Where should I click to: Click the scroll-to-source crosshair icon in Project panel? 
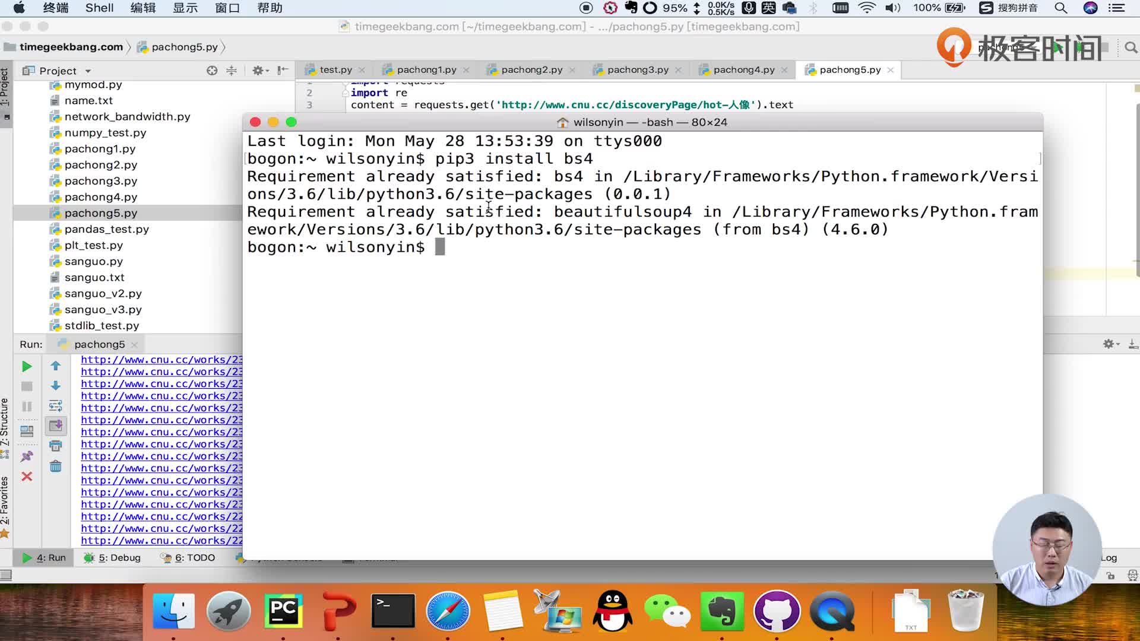tap(212, 71)
